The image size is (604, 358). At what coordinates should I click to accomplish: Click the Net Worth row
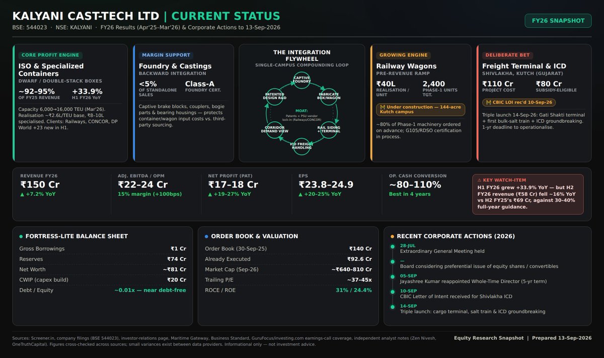click(x=103, y=270)
